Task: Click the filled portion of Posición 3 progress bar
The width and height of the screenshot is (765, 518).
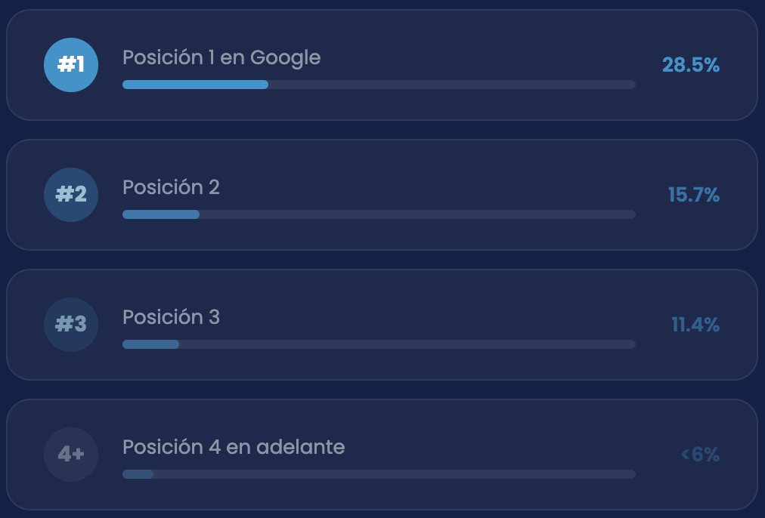Action: (150, 344)
